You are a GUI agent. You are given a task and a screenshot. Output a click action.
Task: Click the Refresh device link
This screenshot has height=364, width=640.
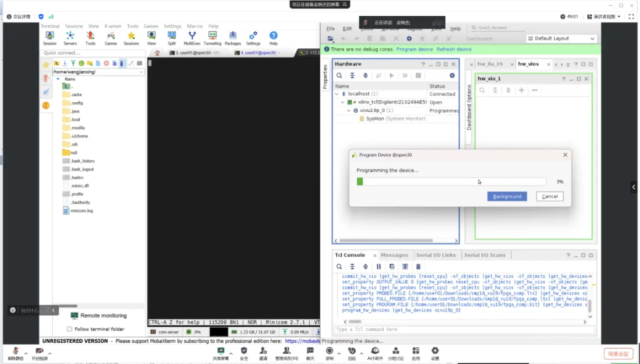point(454,49)
